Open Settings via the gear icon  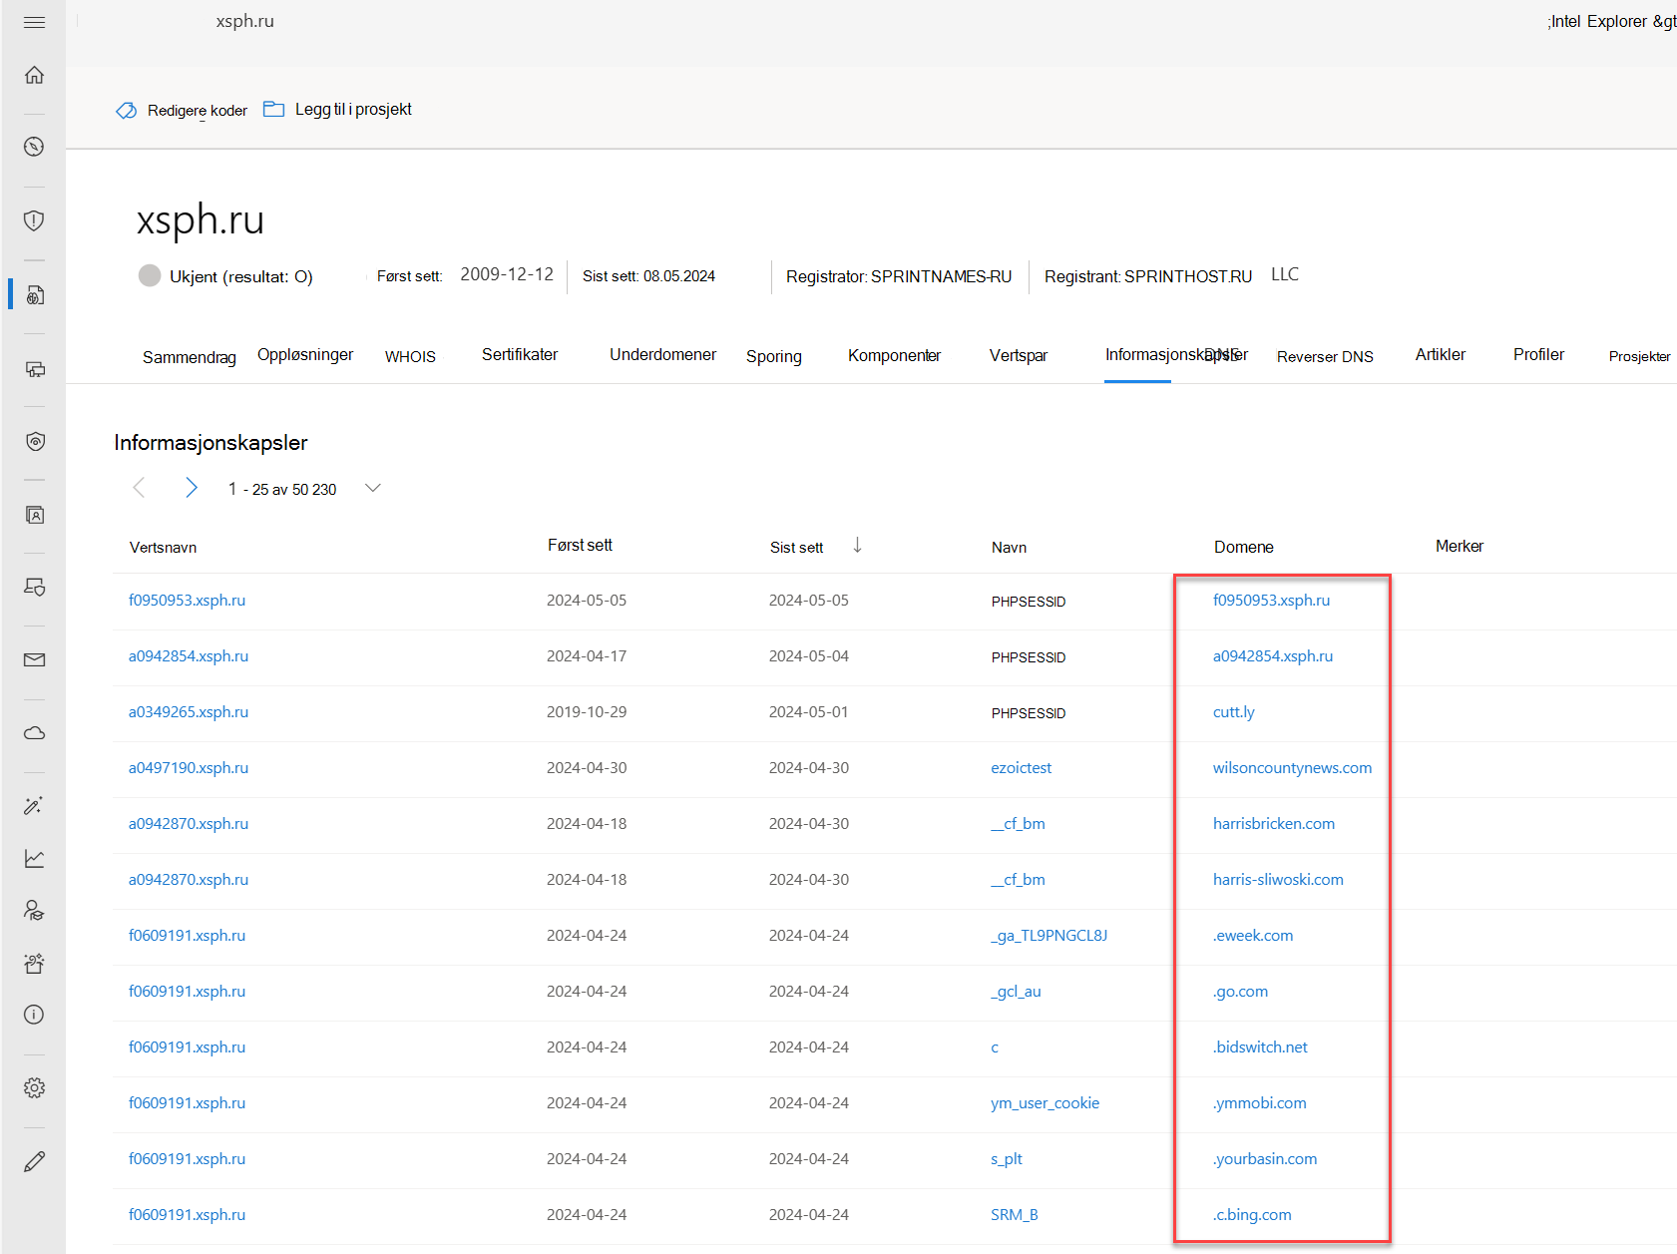[x=34, y=1087]
